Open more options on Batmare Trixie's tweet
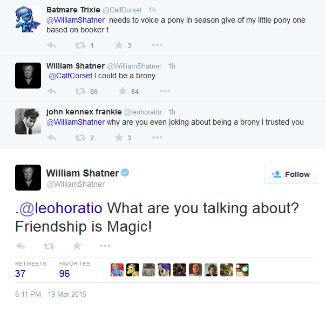Image resolution: width=326 pixels, height=312 pixels. tap(157, 45)
